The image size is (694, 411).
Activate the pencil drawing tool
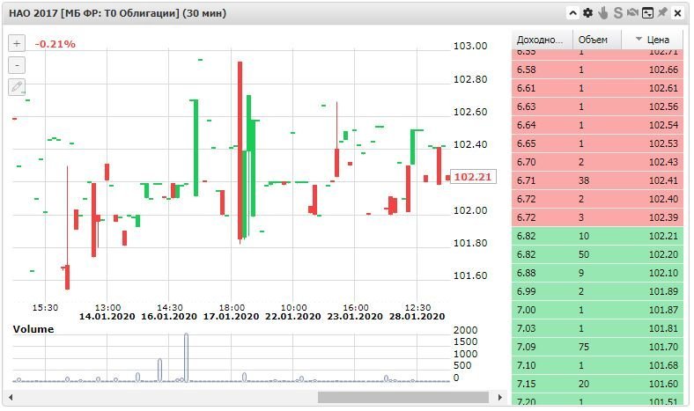click(x=18, y=87)
